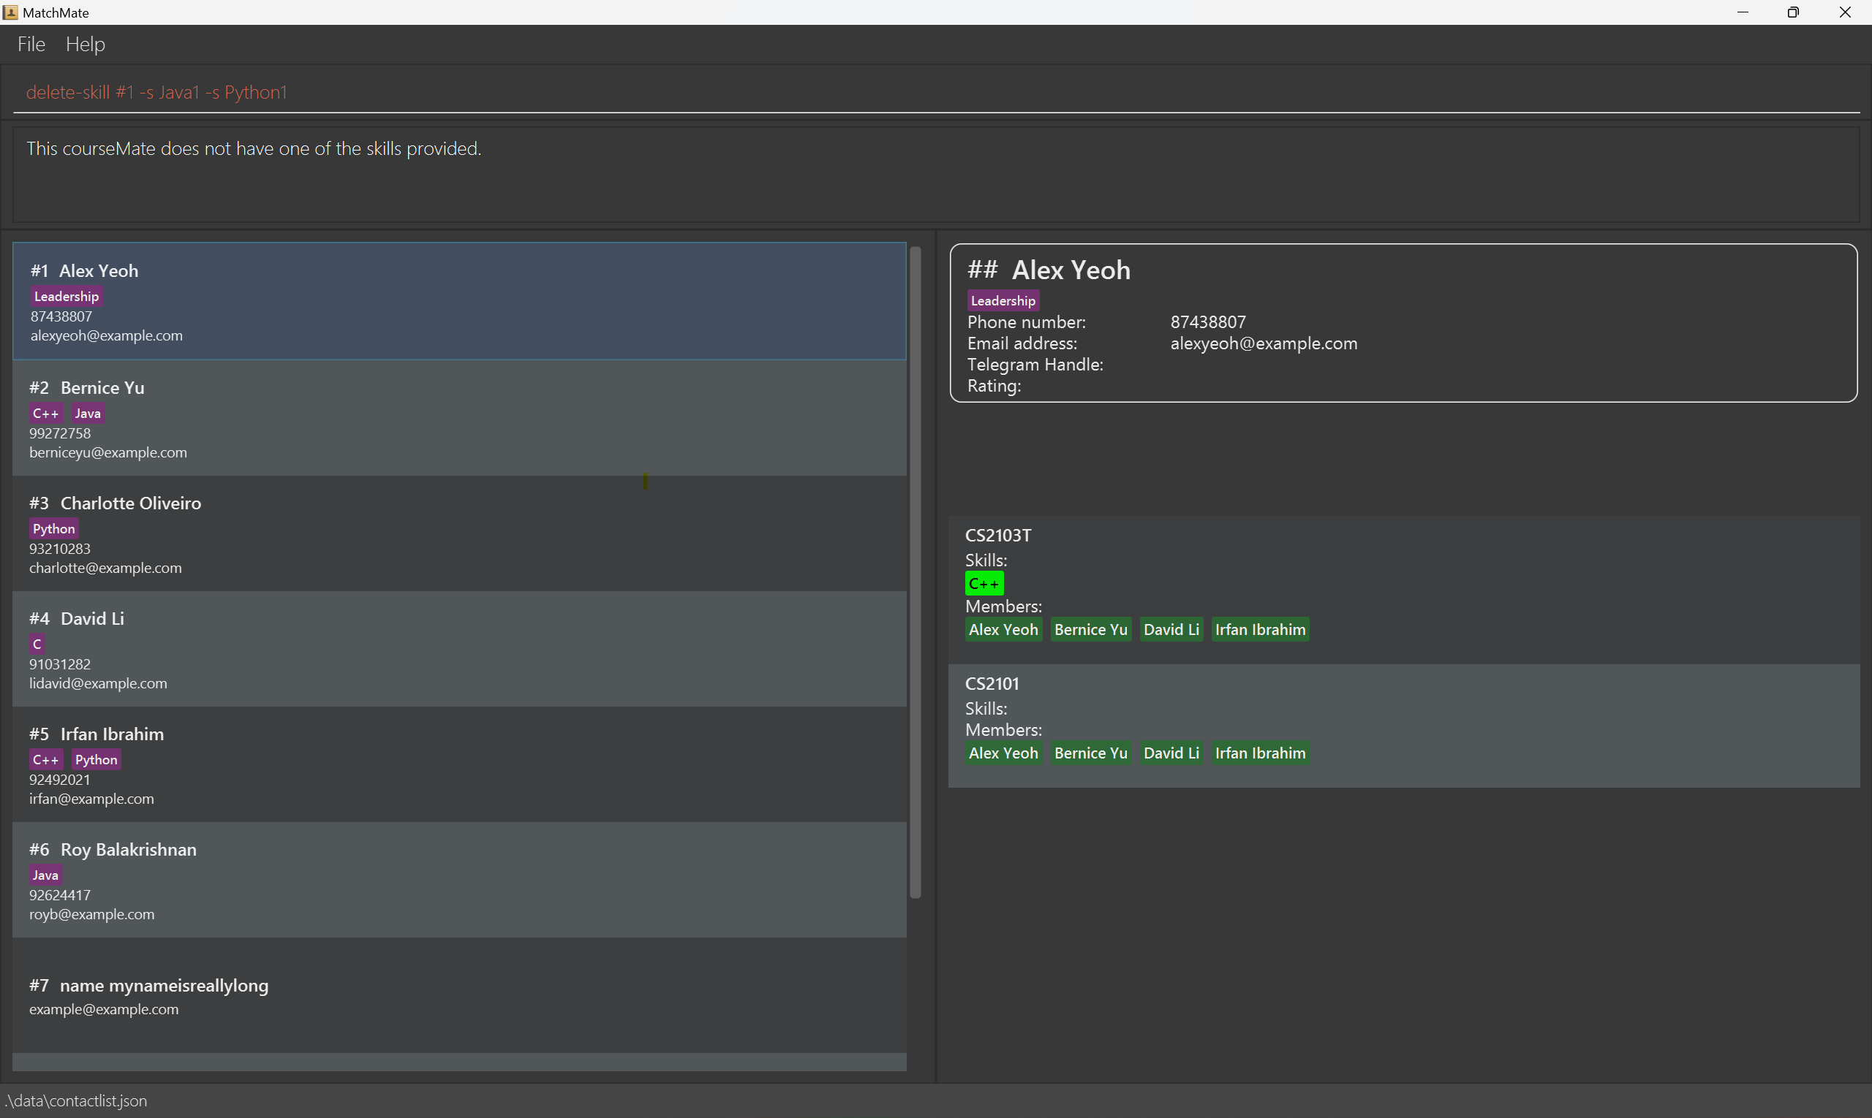The image size is (1872, 1118).
Task: Click Leadership tag in the detail panel
Action: [x=1003, y=300]
